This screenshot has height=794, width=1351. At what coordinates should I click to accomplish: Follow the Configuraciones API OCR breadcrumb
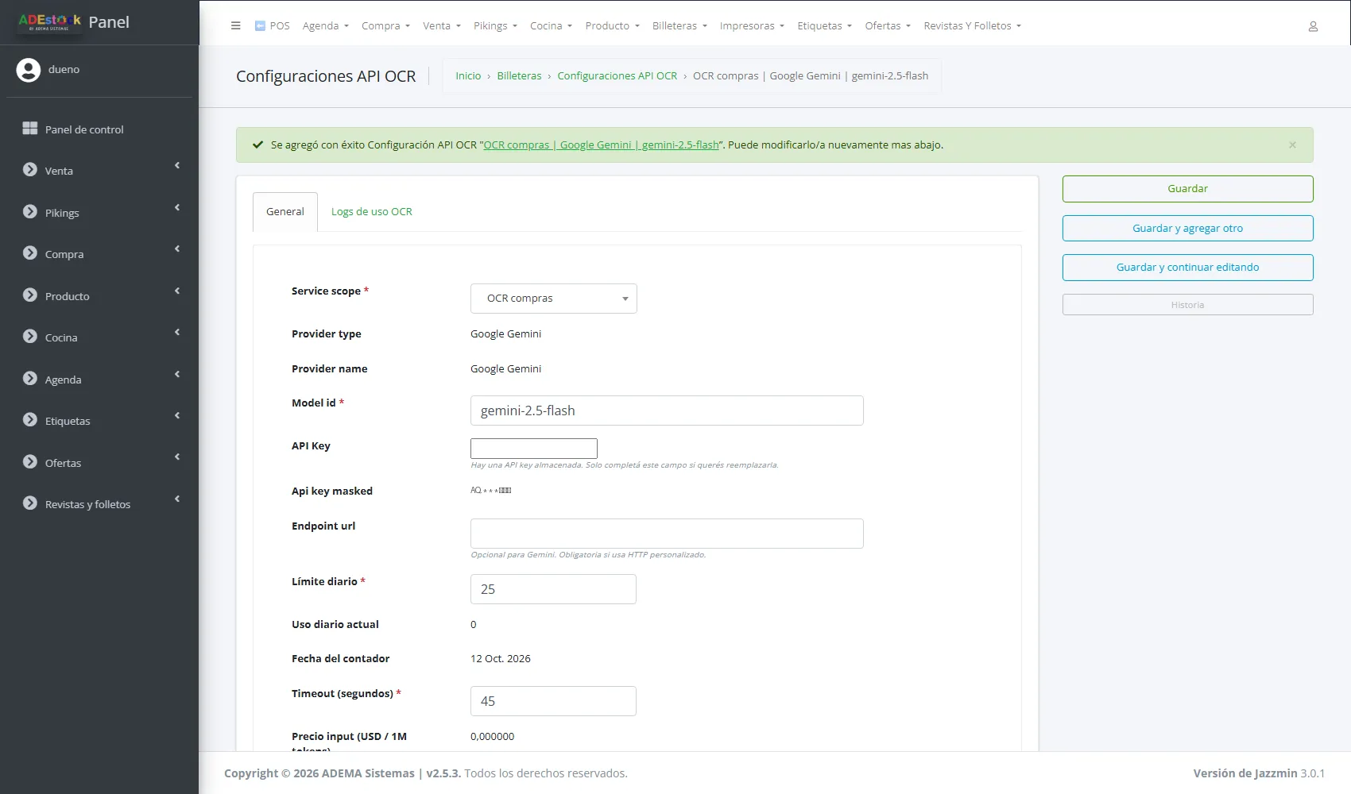617,76
